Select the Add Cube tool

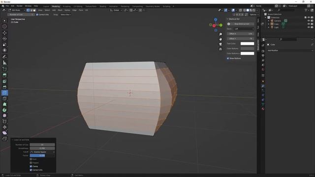click(x=4, y=69)
